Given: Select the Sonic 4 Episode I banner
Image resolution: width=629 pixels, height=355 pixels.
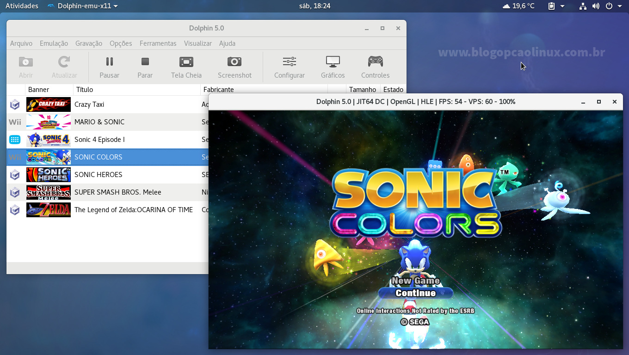Looking at the screenshot, I should click(x=49, y=140).
